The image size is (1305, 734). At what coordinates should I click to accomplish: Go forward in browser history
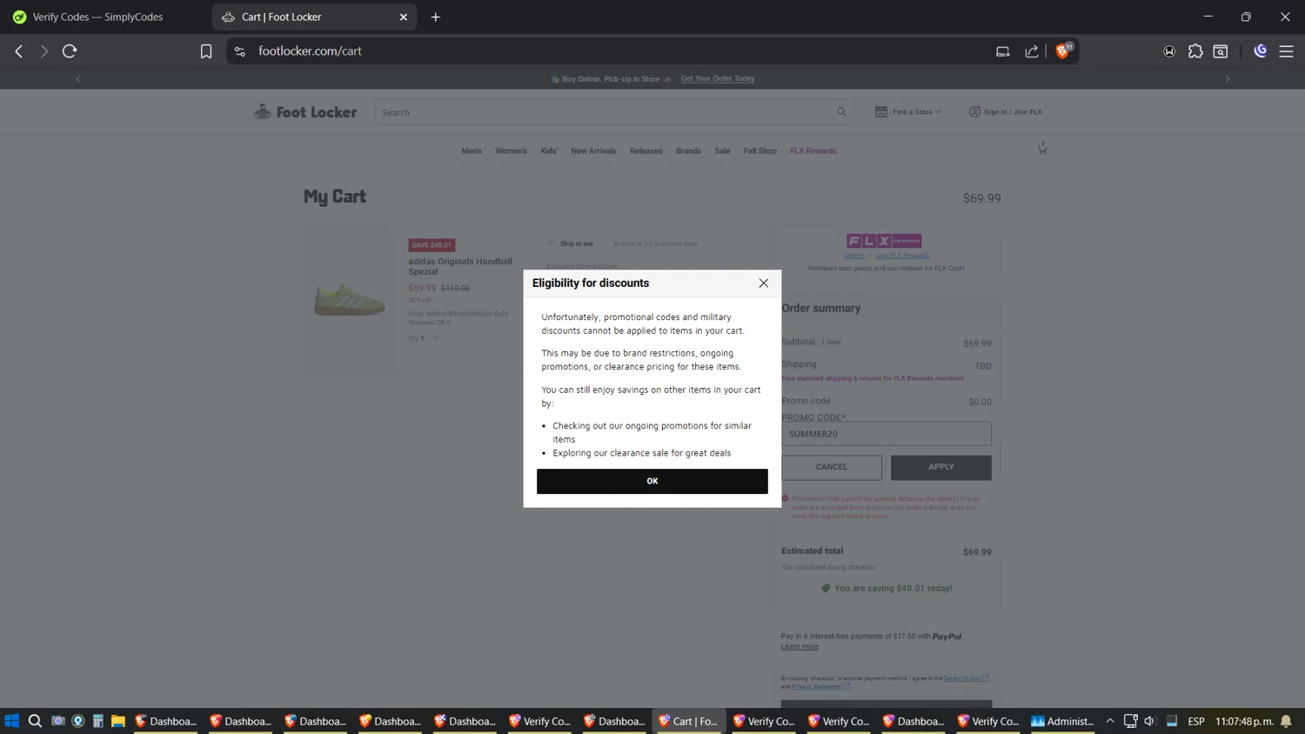click(43, 51)
